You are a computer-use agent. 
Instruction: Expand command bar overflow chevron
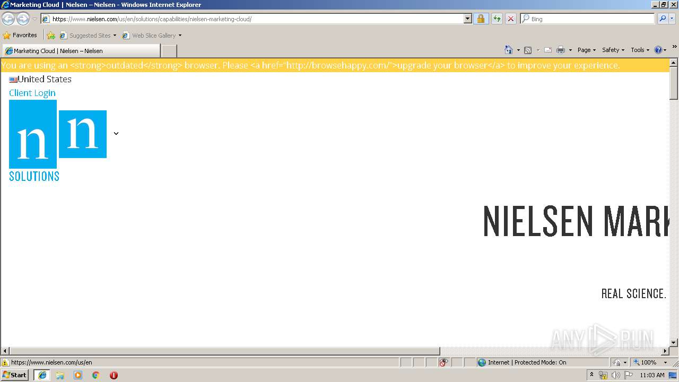point(675,47)
